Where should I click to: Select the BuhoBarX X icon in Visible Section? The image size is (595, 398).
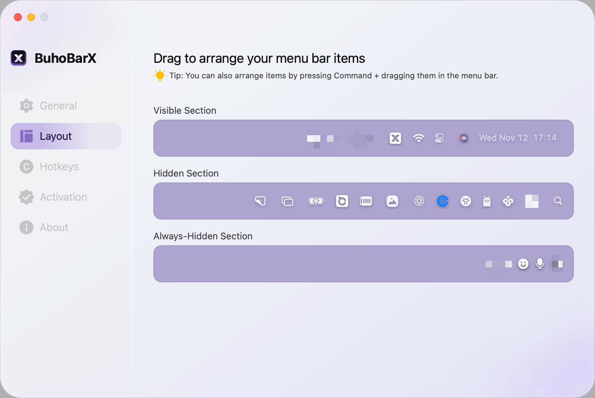pyautogui.click(x=395, y=138)
